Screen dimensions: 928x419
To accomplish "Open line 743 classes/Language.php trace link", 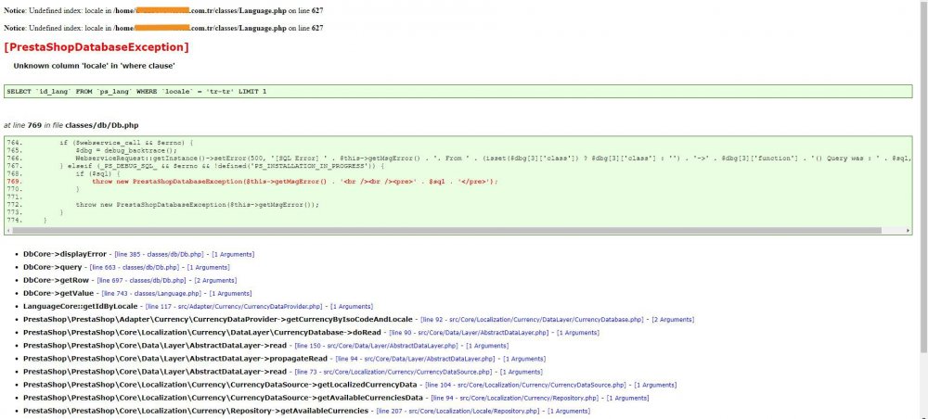I will coord(151,293).
